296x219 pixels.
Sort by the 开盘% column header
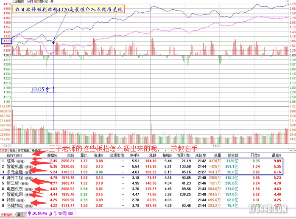pos(255,155)
